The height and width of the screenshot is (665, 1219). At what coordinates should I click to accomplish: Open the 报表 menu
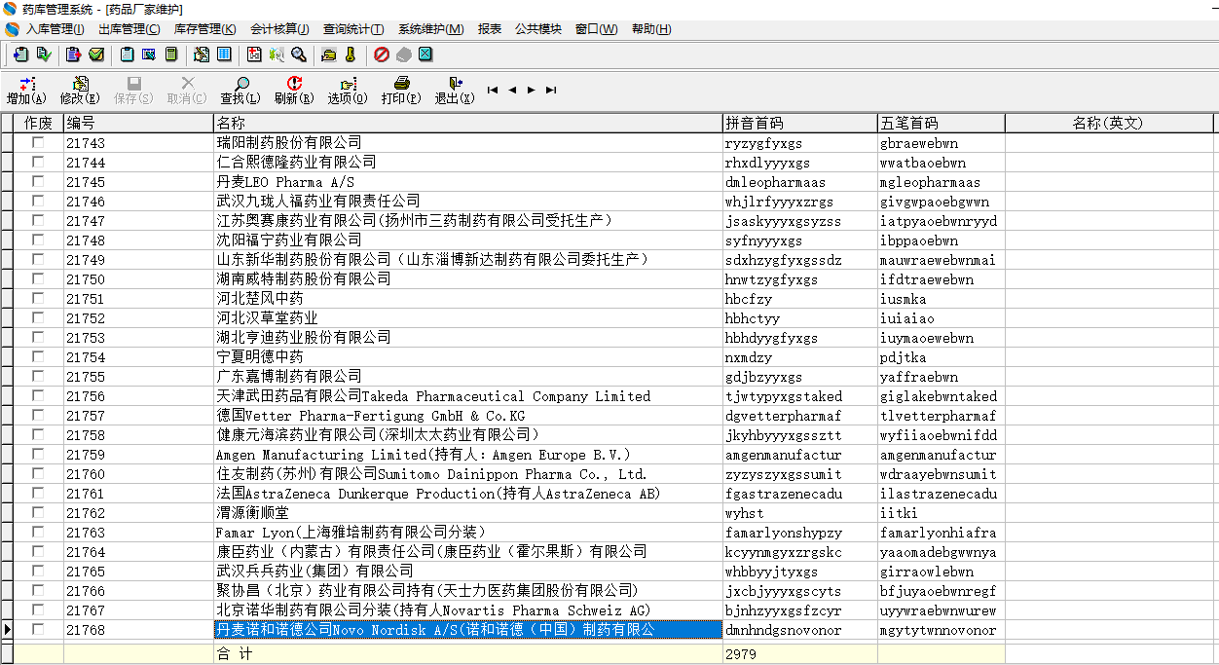pos(490,29)
